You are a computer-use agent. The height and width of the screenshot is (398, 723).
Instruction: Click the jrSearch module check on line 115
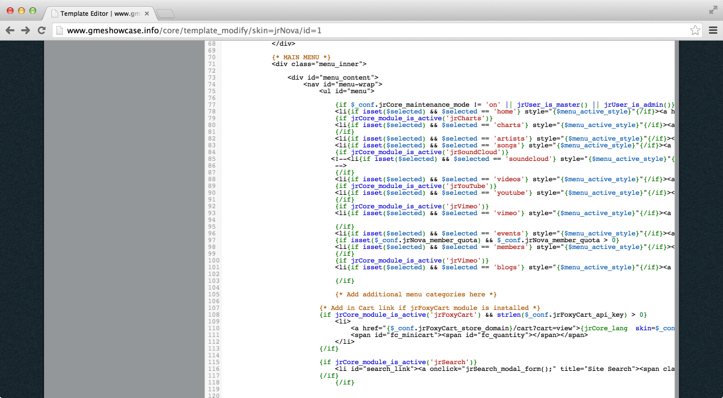[x=398, y=362]
